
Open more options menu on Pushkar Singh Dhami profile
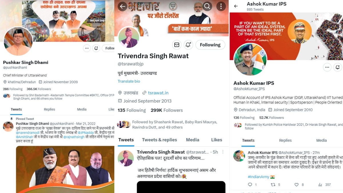[87, 48]
